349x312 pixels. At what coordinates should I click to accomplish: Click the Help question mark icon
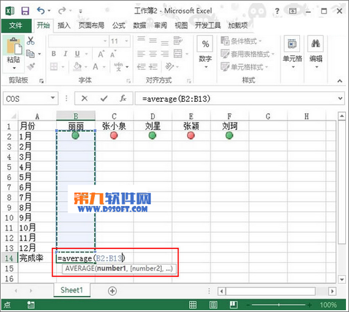(277, 10)
